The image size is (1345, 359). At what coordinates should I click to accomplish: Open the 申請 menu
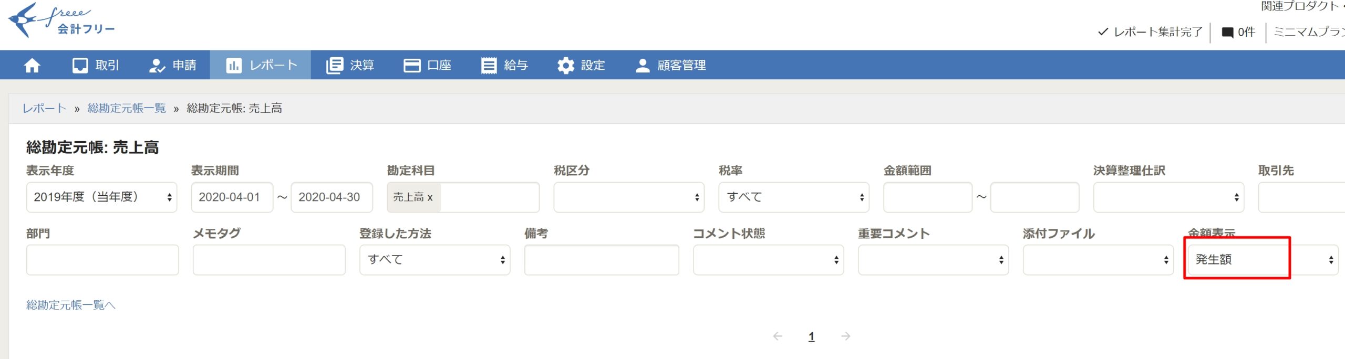pos(172,65)
